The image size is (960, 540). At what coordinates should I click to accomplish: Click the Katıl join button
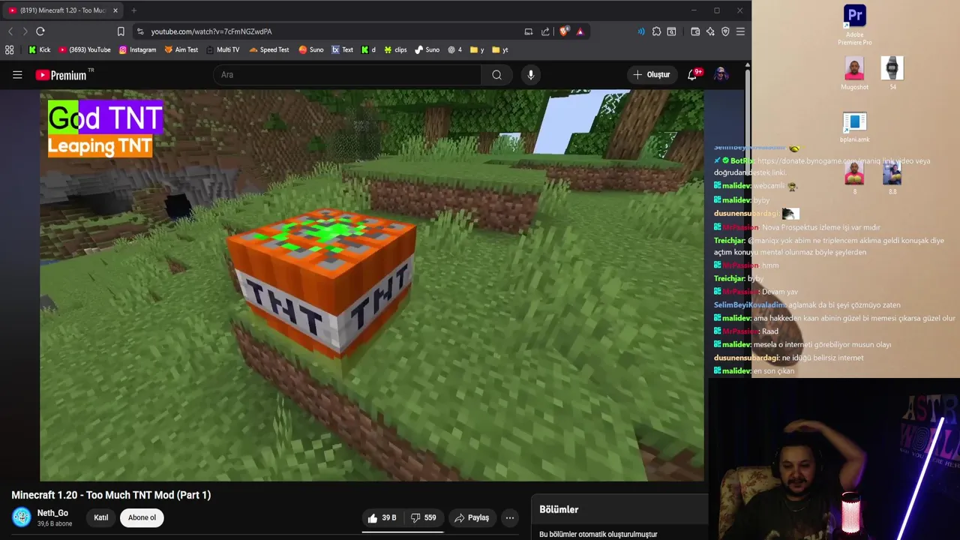100,517
